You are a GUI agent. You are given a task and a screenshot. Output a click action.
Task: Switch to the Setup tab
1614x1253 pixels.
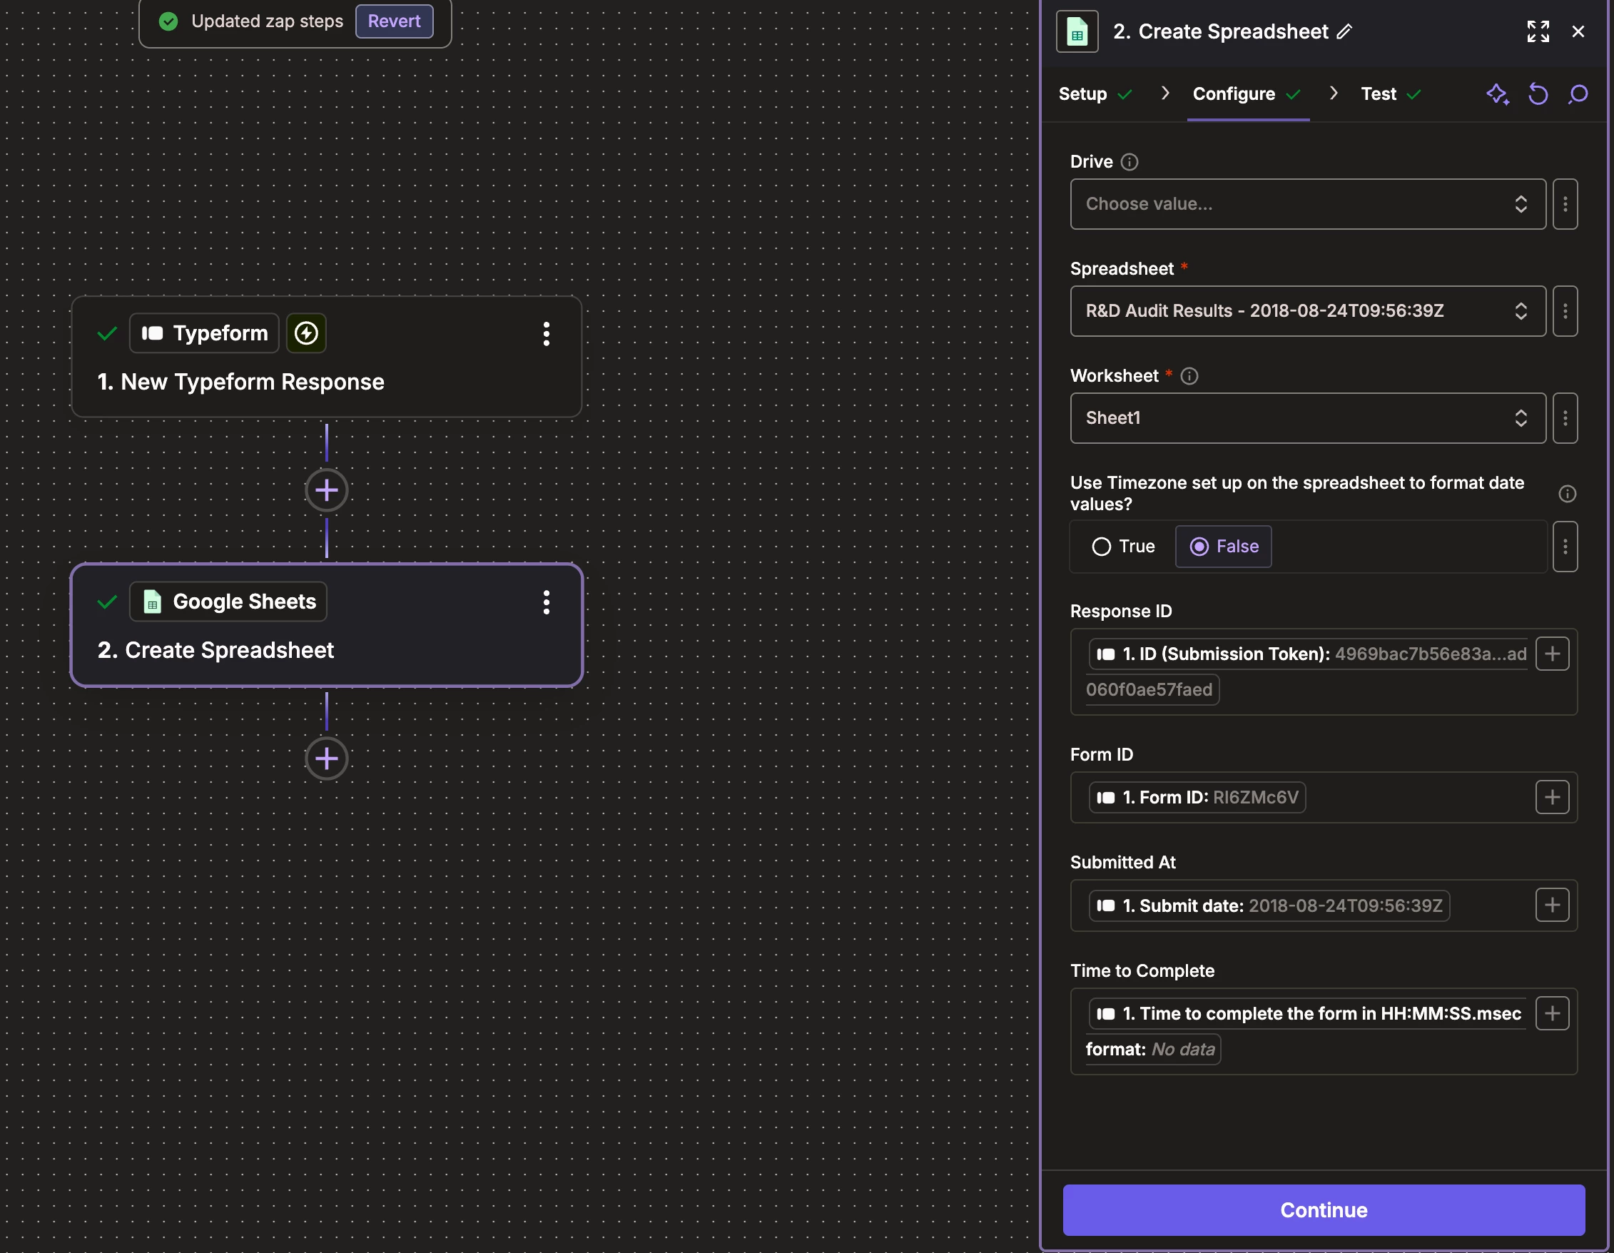[x=1082, y=94]
